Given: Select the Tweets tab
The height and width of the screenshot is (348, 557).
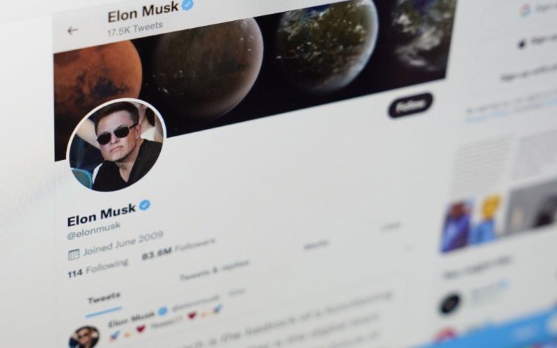Looking at the screenshot, I should 104,299.
